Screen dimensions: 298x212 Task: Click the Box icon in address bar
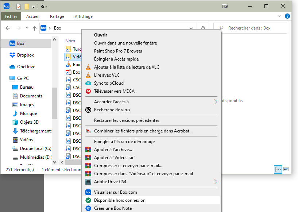coord(43,28)
